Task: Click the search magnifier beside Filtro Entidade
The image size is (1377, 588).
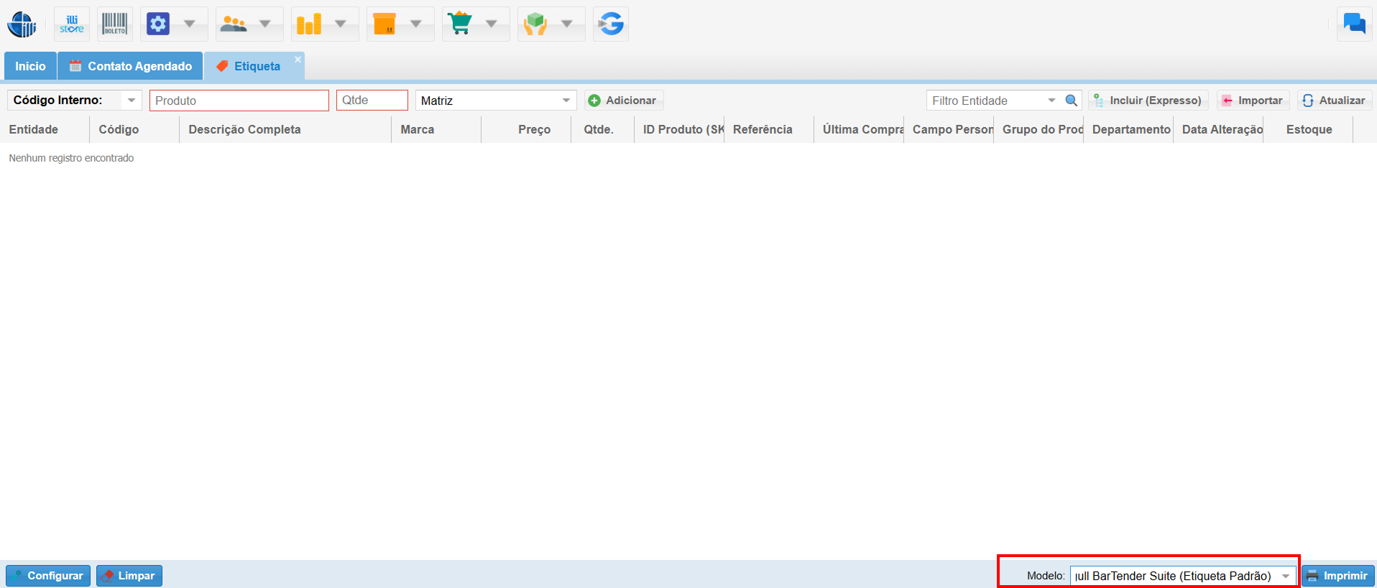Action: pos(1071,101)
